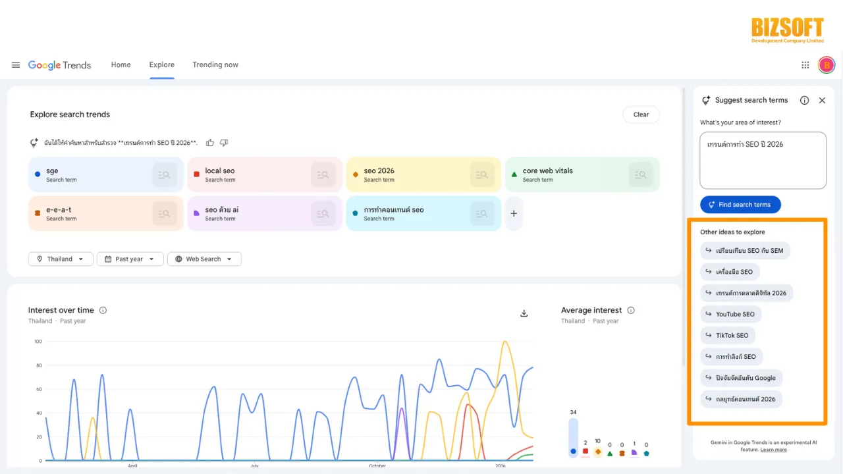Open the Google apps grid
The height and width of the screenshot is (474, 843).
[805, 65]
